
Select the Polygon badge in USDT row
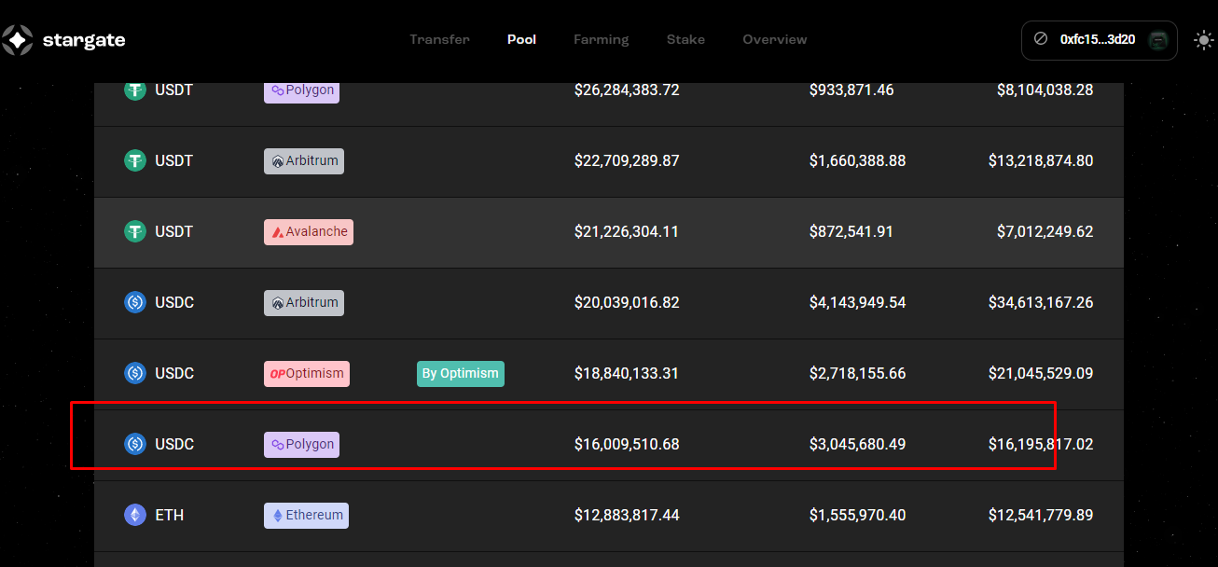[301, 91]
